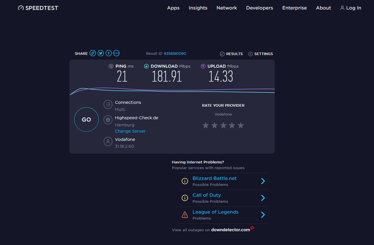
Task: Click the Having Internet Problems? heading
Action: pyautogui.click(x=198, y=162)
